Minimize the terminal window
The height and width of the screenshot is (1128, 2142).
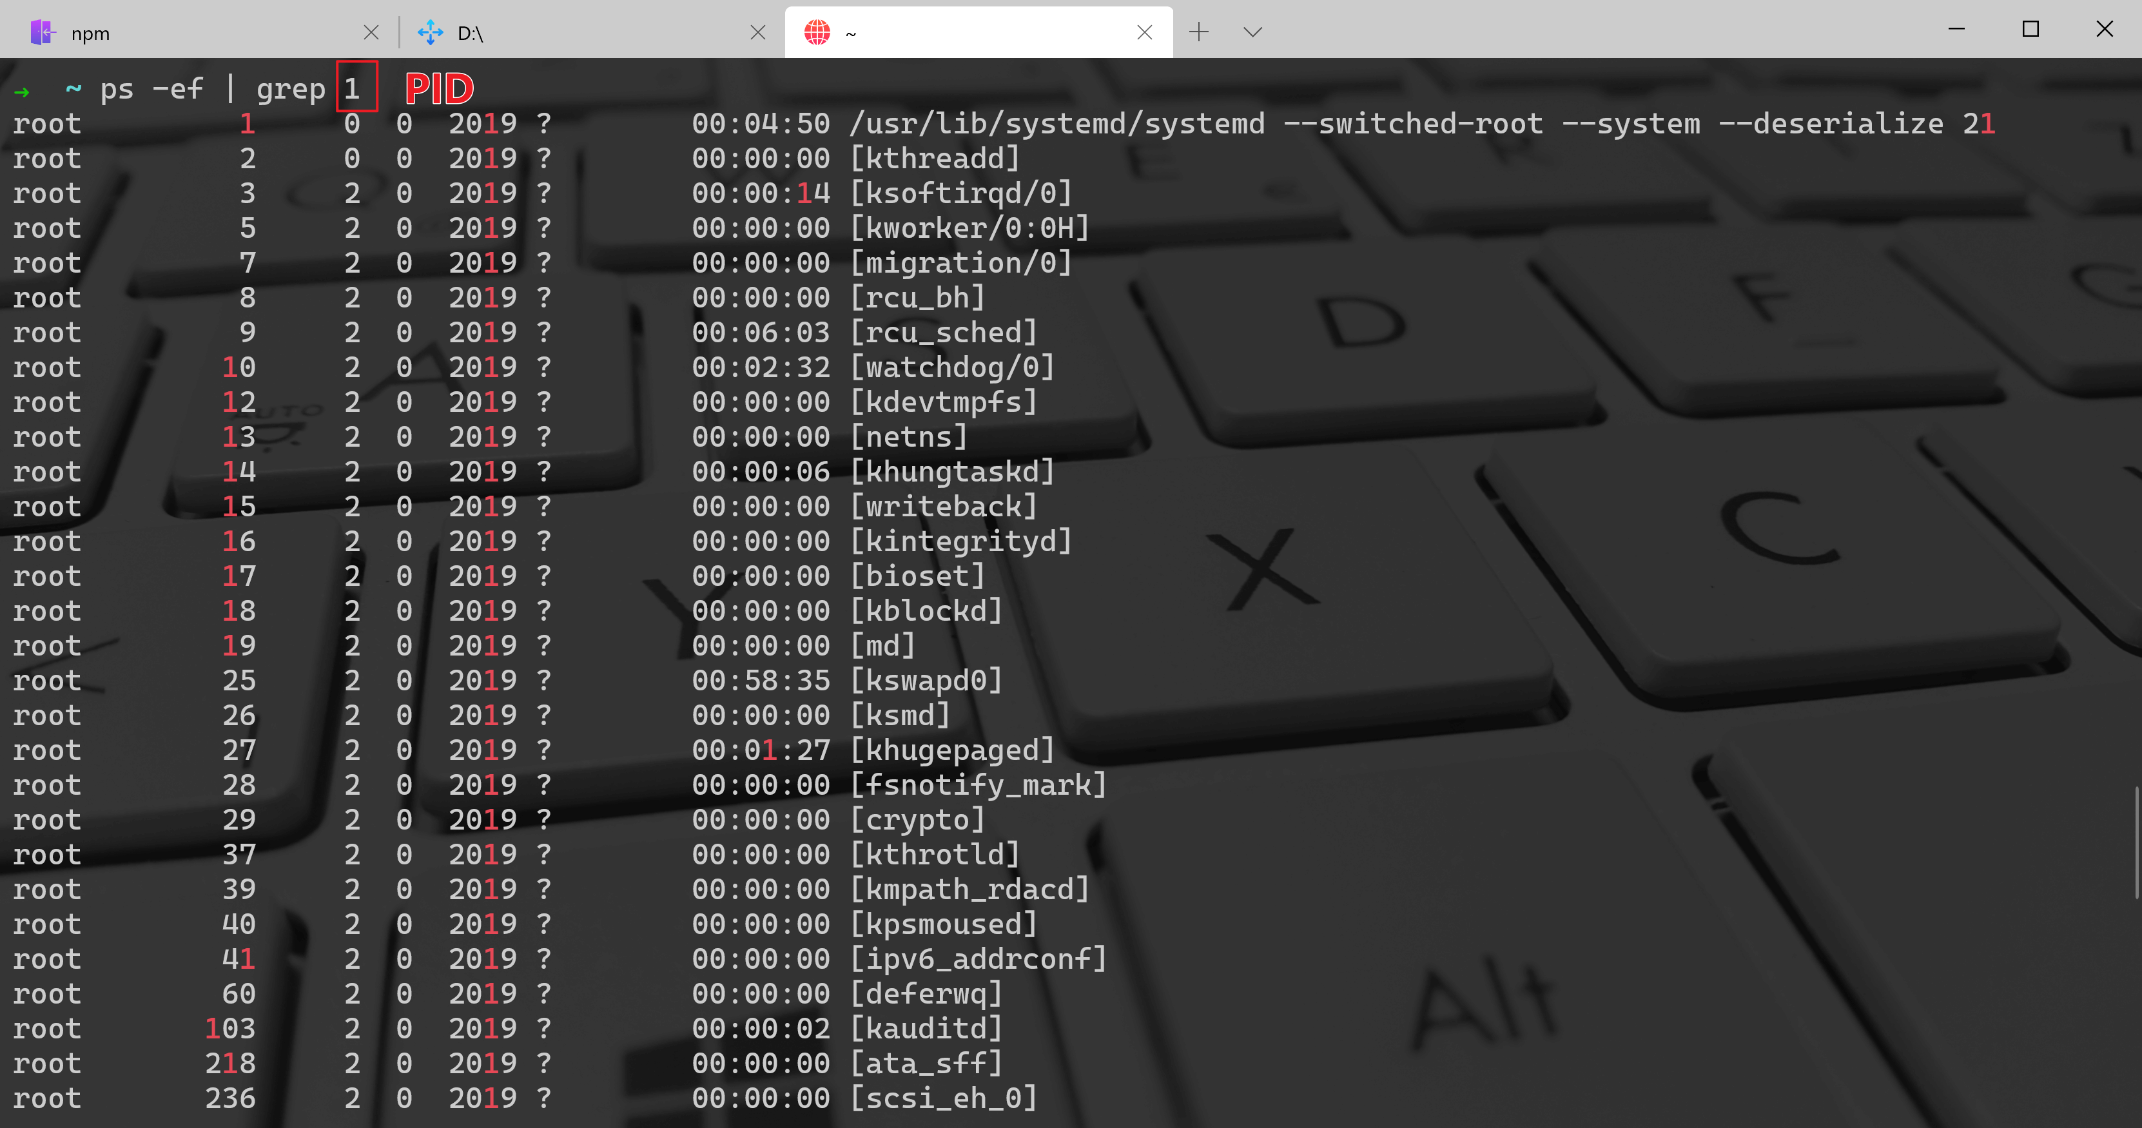click(1956, 29)
